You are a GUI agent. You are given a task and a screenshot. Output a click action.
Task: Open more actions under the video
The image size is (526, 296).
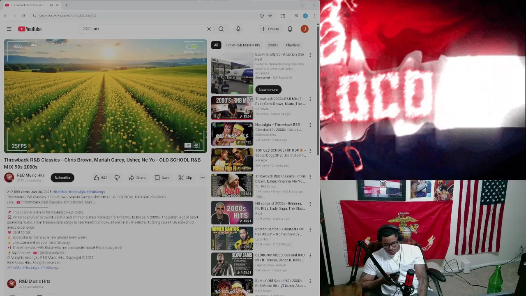[x=202, y=178]
